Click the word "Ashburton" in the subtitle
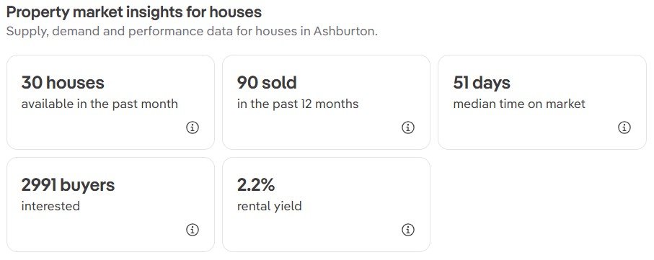 tap(345, 32)
